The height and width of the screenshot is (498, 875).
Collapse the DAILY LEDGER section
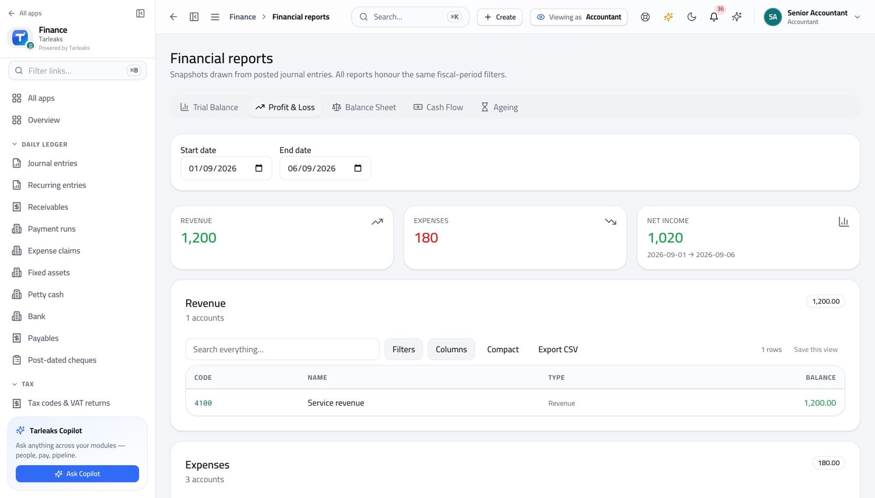pos(39,144)
